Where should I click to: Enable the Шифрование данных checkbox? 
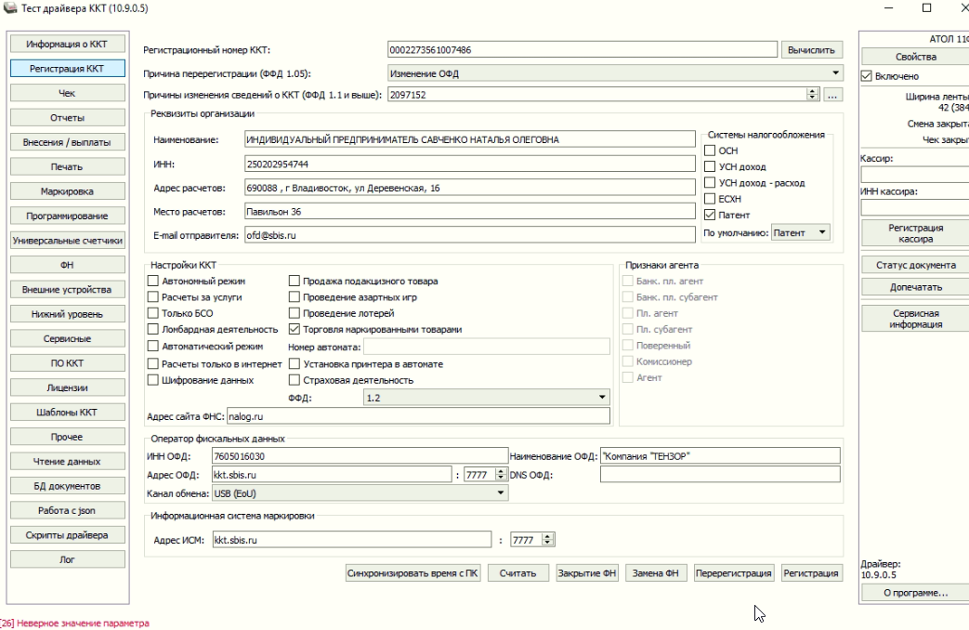coord(152,380)
